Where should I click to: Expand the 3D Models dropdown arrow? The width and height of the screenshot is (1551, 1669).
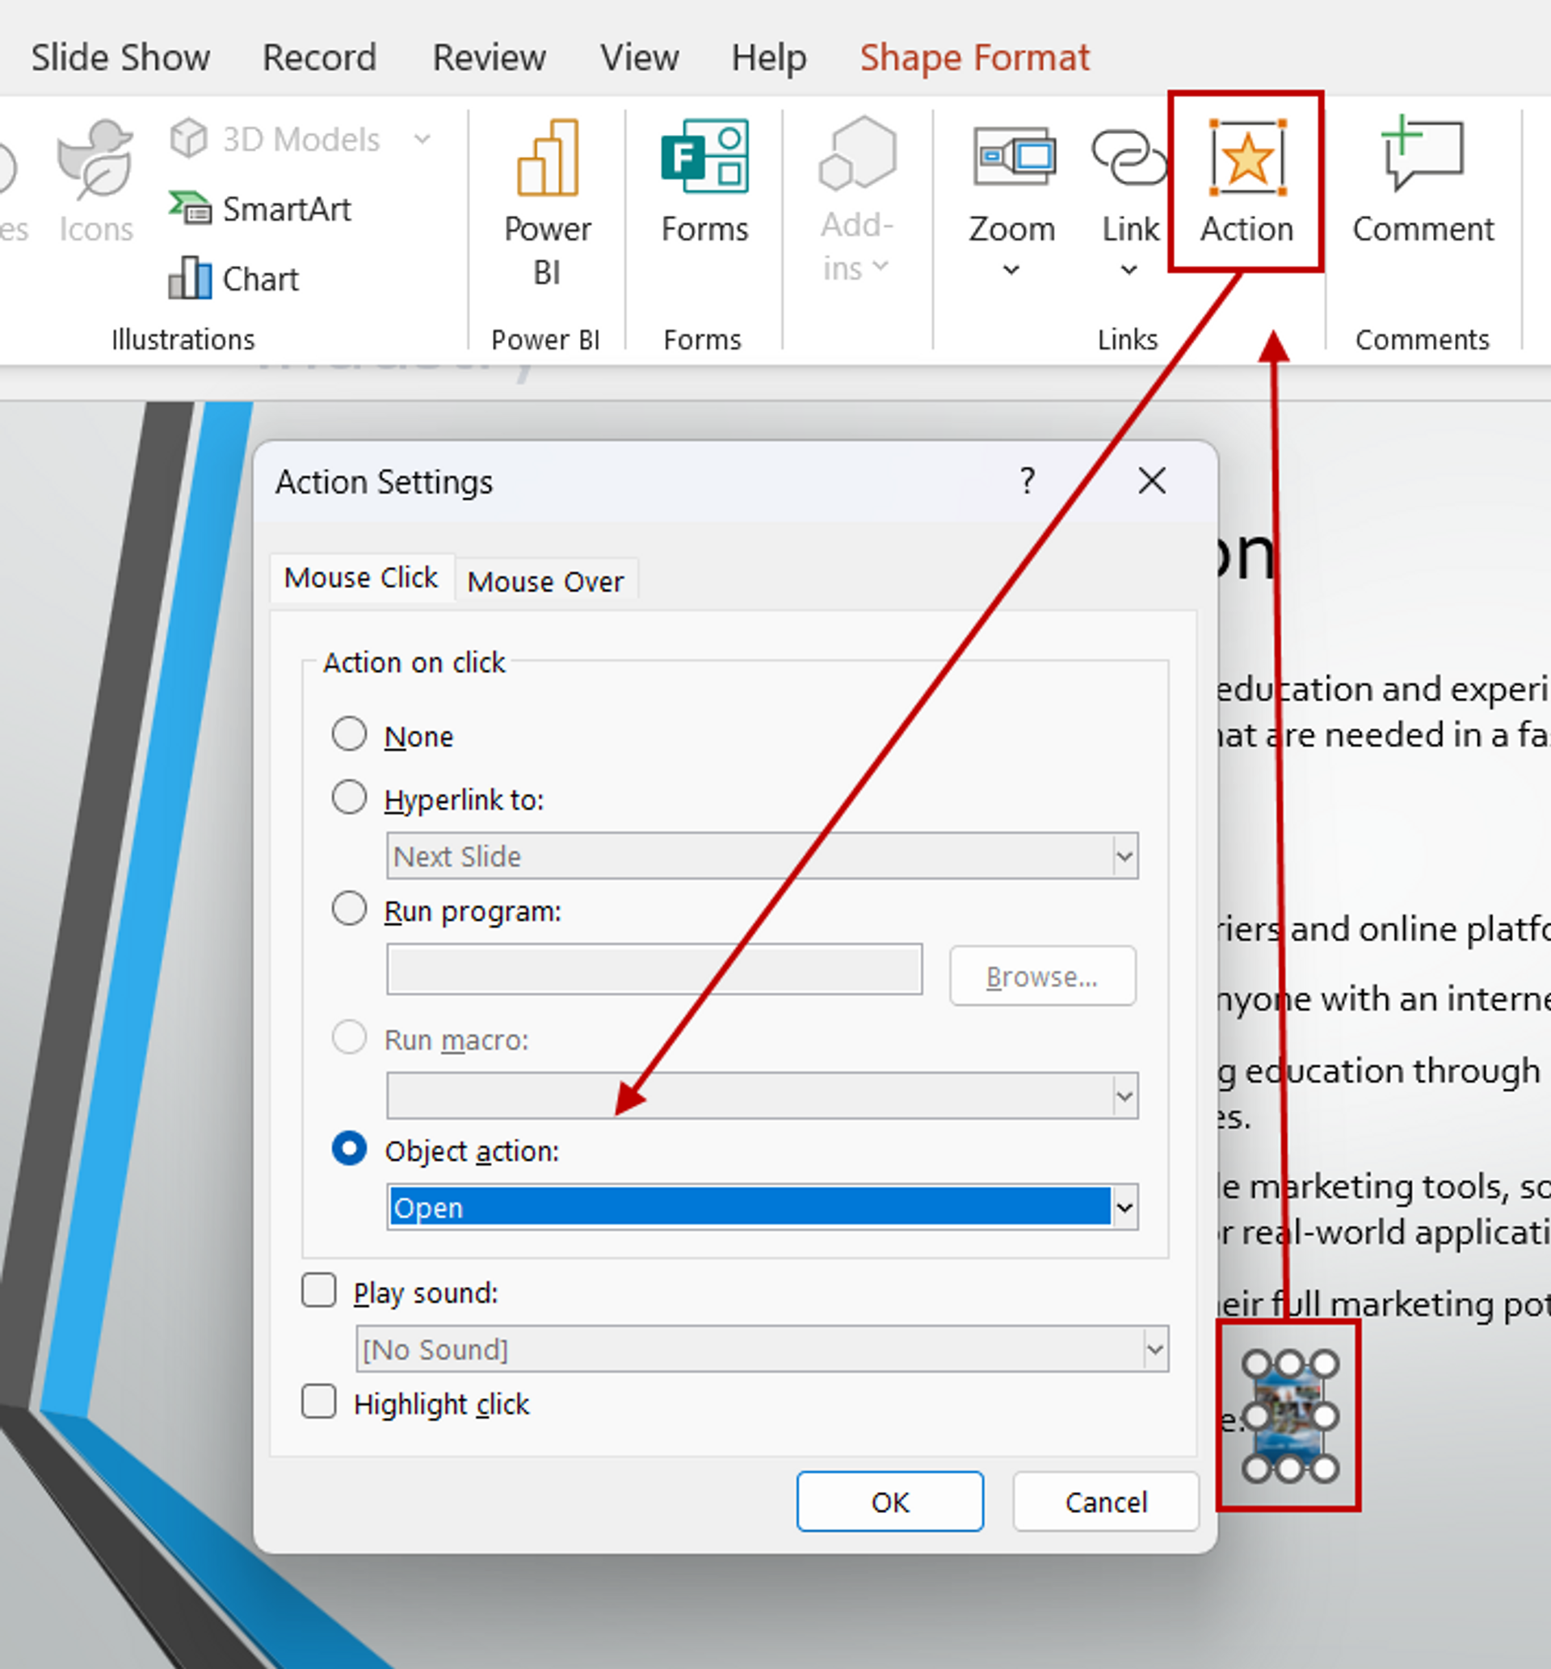click(x=422, y=138)
